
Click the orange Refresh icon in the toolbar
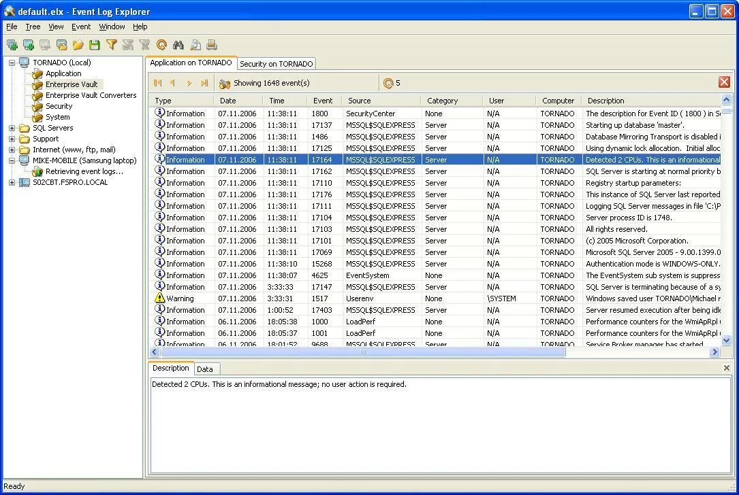pyautogui.click(x=161, y=45)
